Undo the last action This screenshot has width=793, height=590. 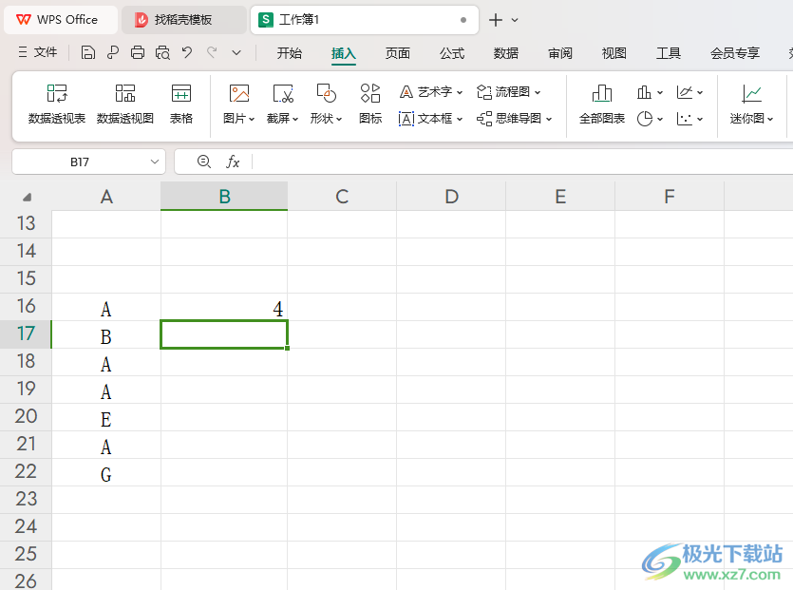coord(187,52)
